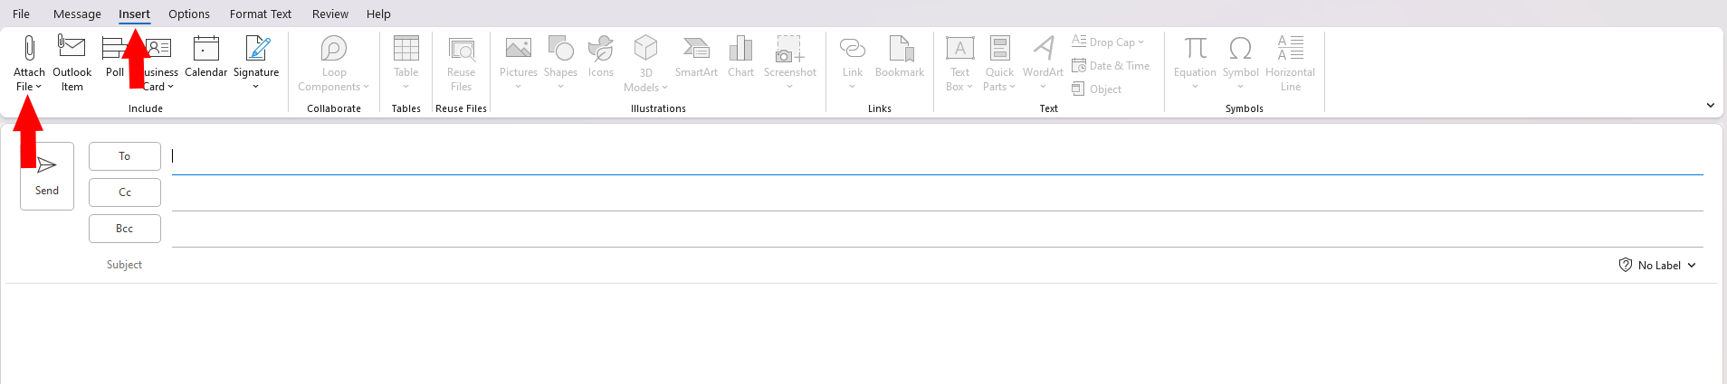Click the Attach File paperclip icon
Viewport: 1727px width, 384px height.
(29, 49)
